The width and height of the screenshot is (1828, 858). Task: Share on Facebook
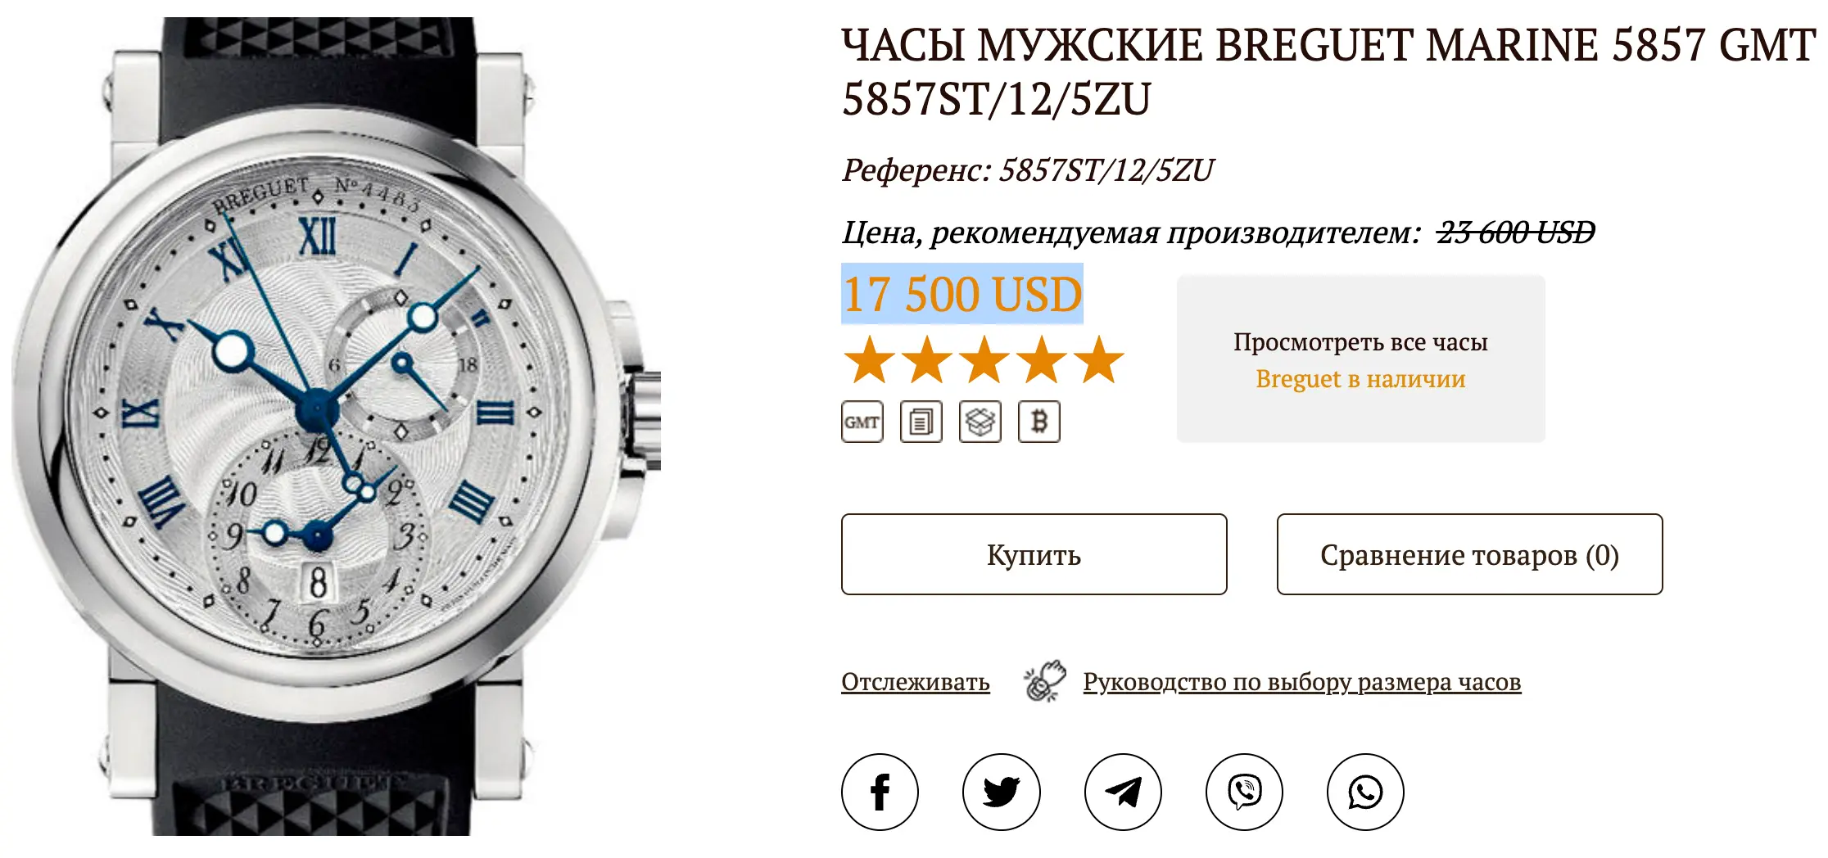tap(880, 792)
